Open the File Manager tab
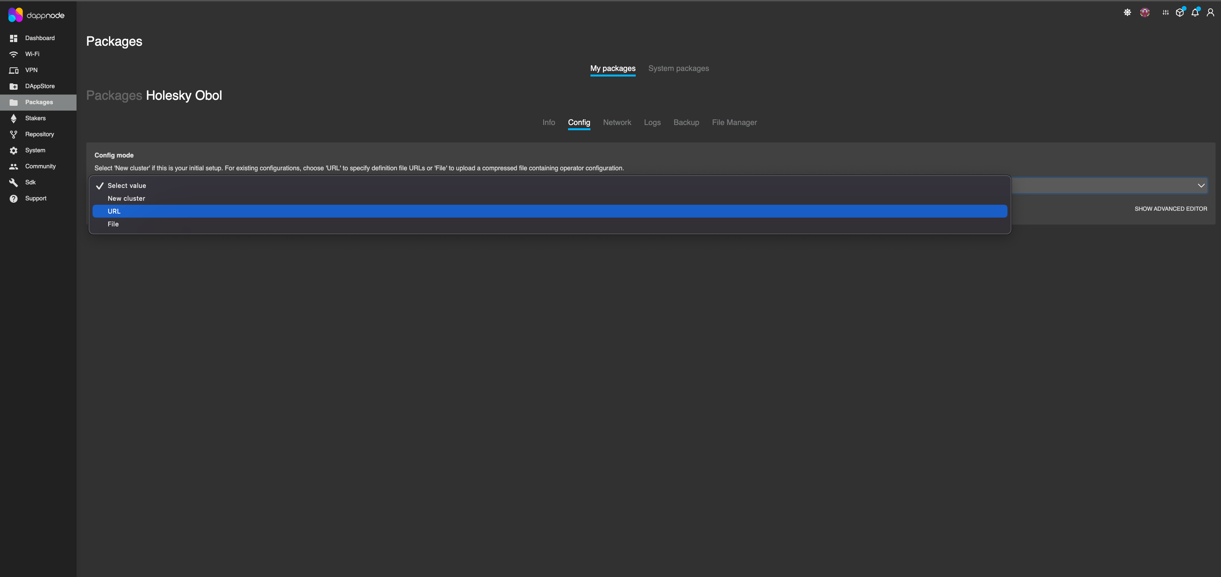 coord(734,122)
